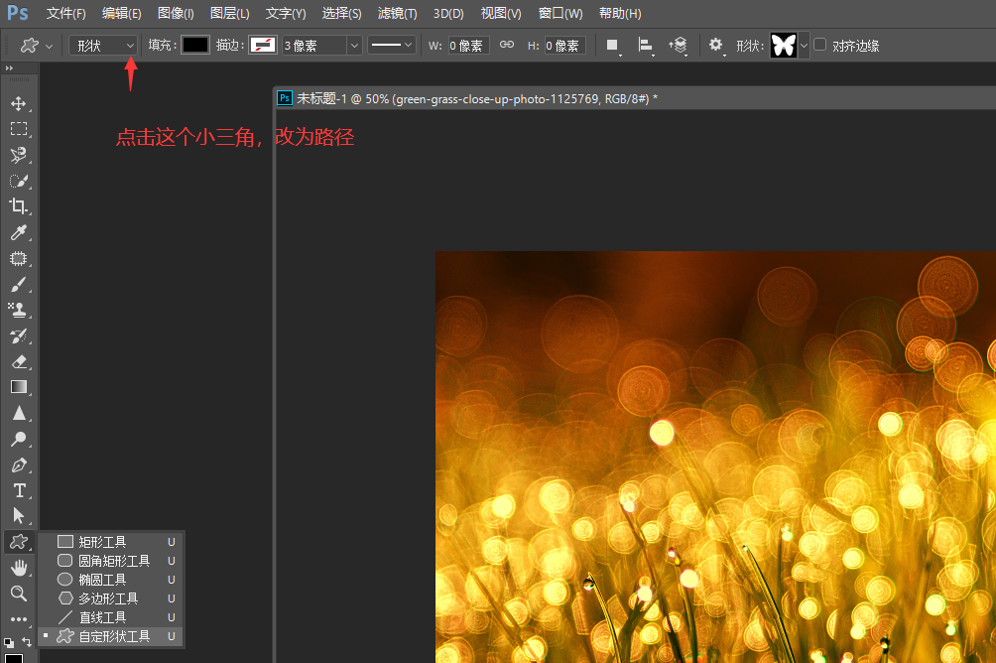The height and width of the screenshot is (663, 996).
Task: Toggle link between width and height
Action: [x=507, y=46]
